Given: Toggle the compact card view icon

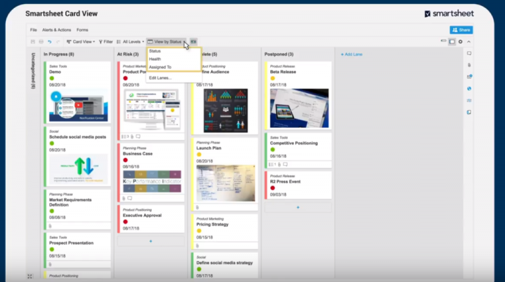Looking at the screenshot, I should pos(443,41).
